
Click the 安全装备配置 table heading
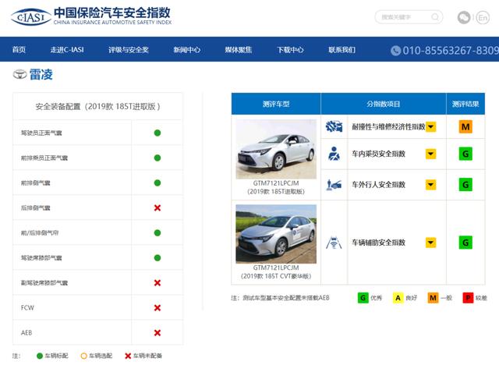point(97,106)
